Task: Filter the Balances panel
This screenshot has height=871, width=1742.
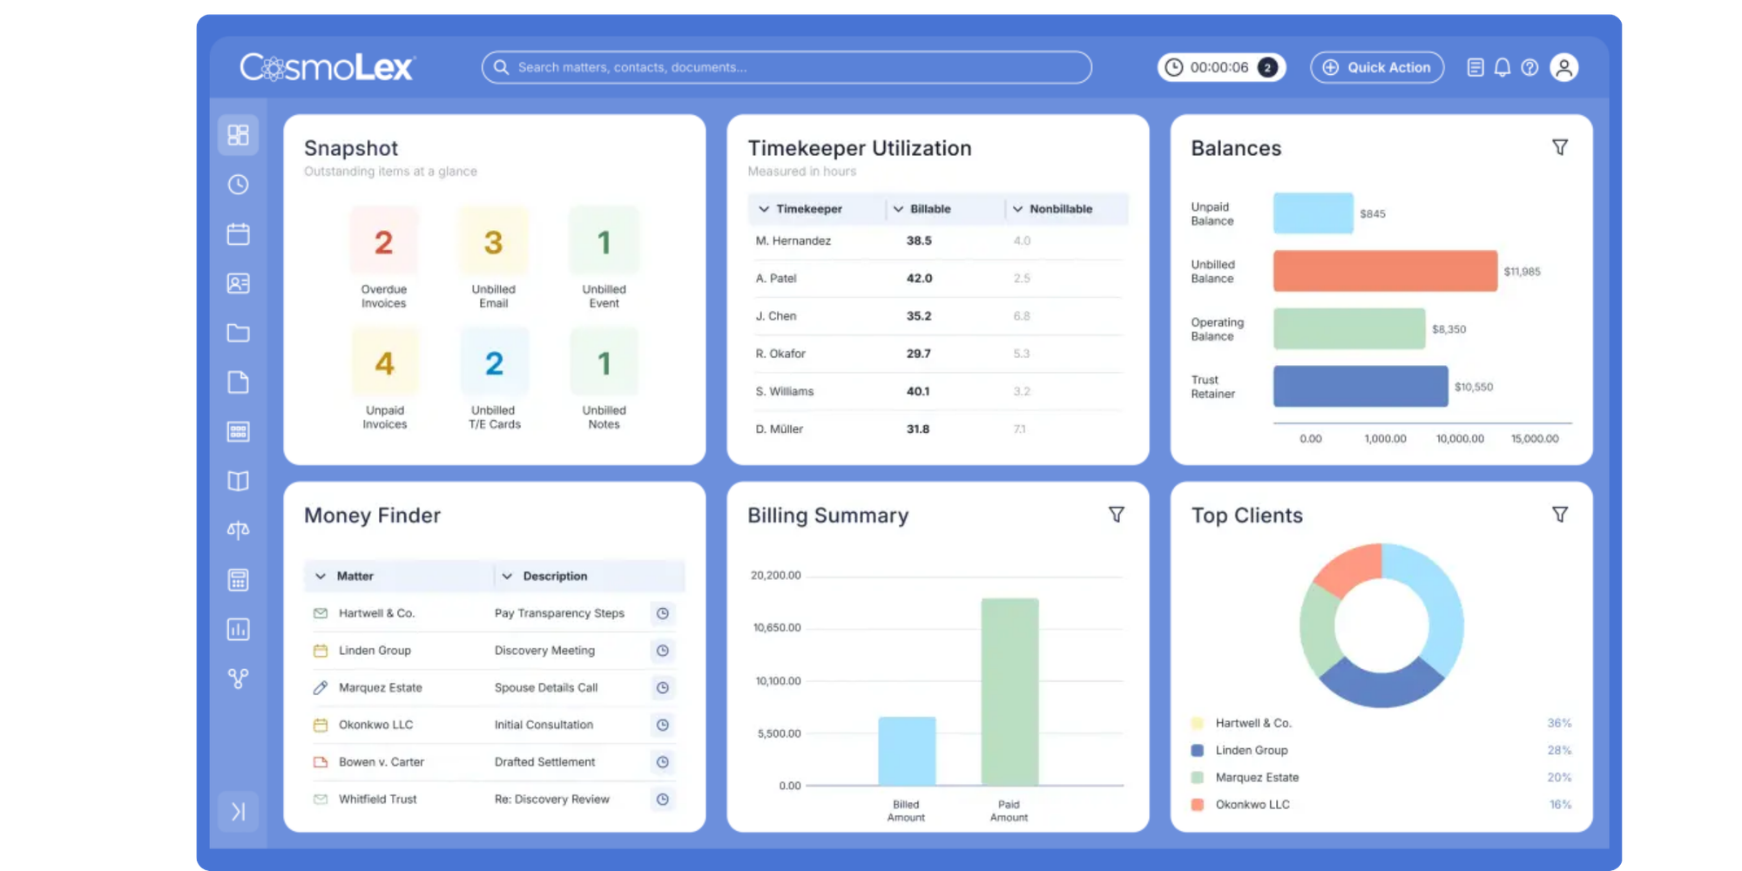Action: (x=1560, y=147)
